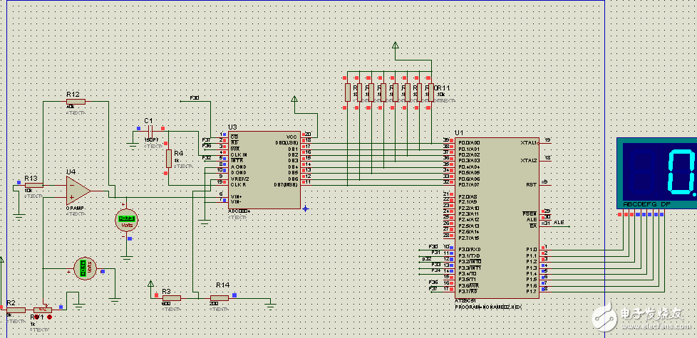Select the R14 resistor
This screenshot has height=338, width=697.
click(219, 297)
